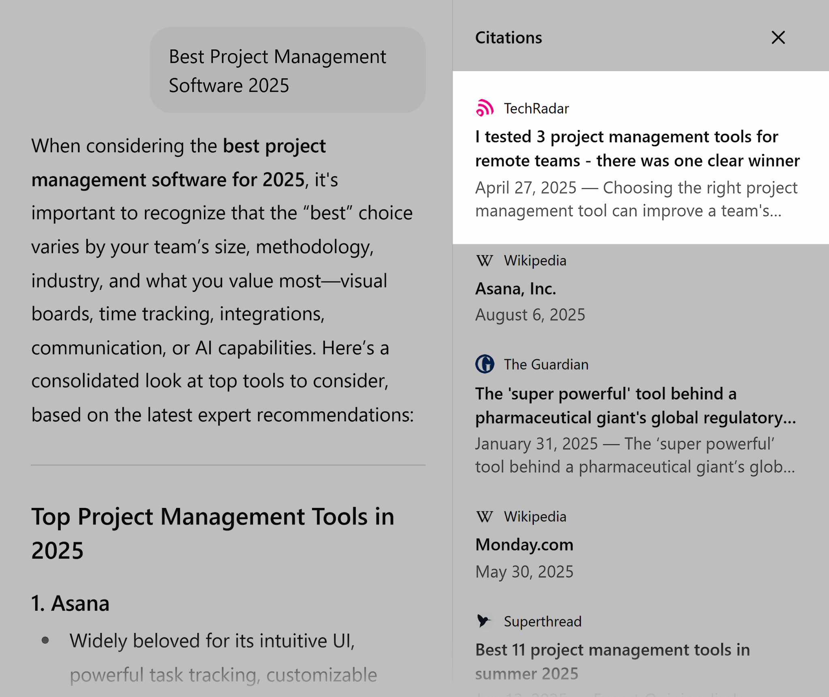Click The Guardian source name
829x697 pixels.
[x=546, y=364]
